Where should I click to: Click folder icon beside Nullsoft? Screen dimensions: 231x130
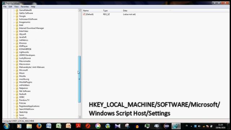coord(17,94)
